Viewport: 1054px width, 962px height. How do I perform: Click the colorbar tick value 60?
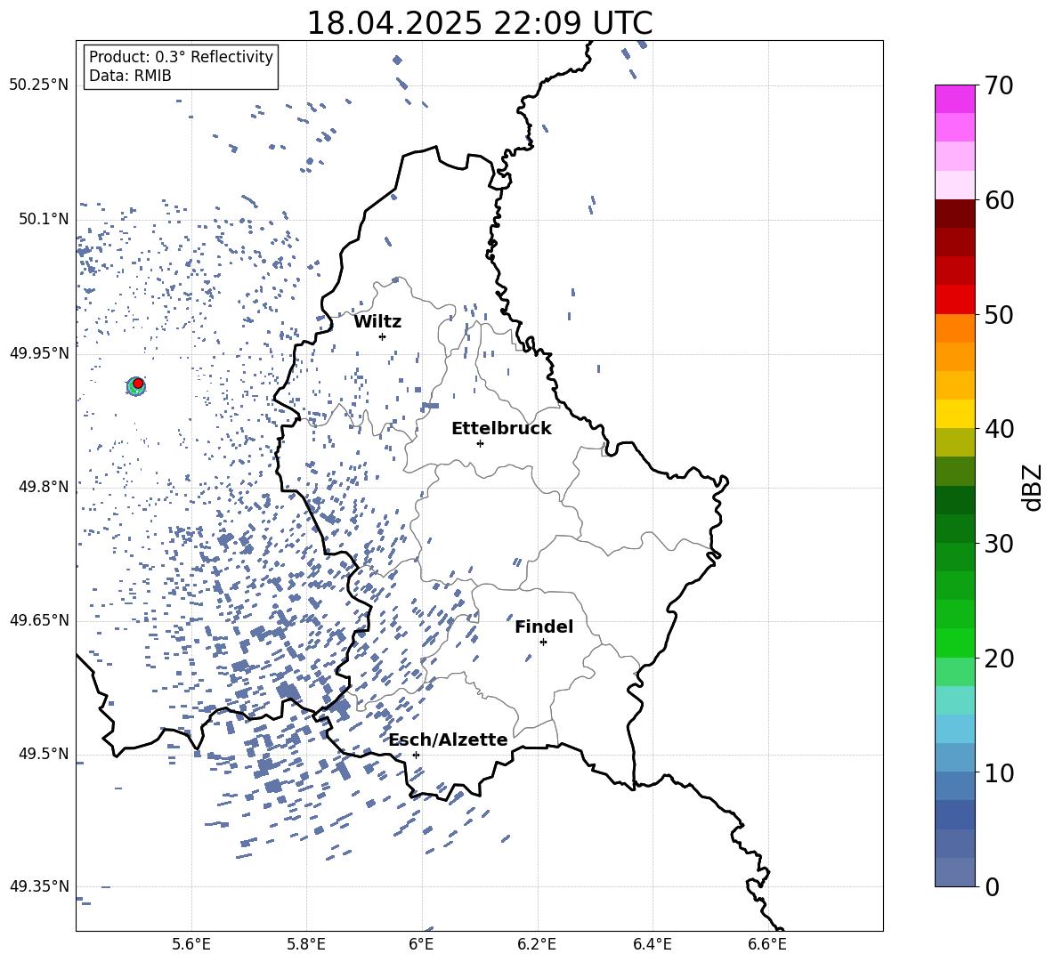tap(999, 200)
